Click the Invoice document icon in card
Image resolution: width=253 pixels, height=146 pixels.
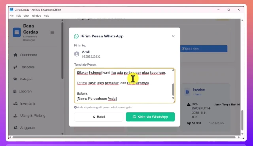pyautogui.click(x=187, y=92)
